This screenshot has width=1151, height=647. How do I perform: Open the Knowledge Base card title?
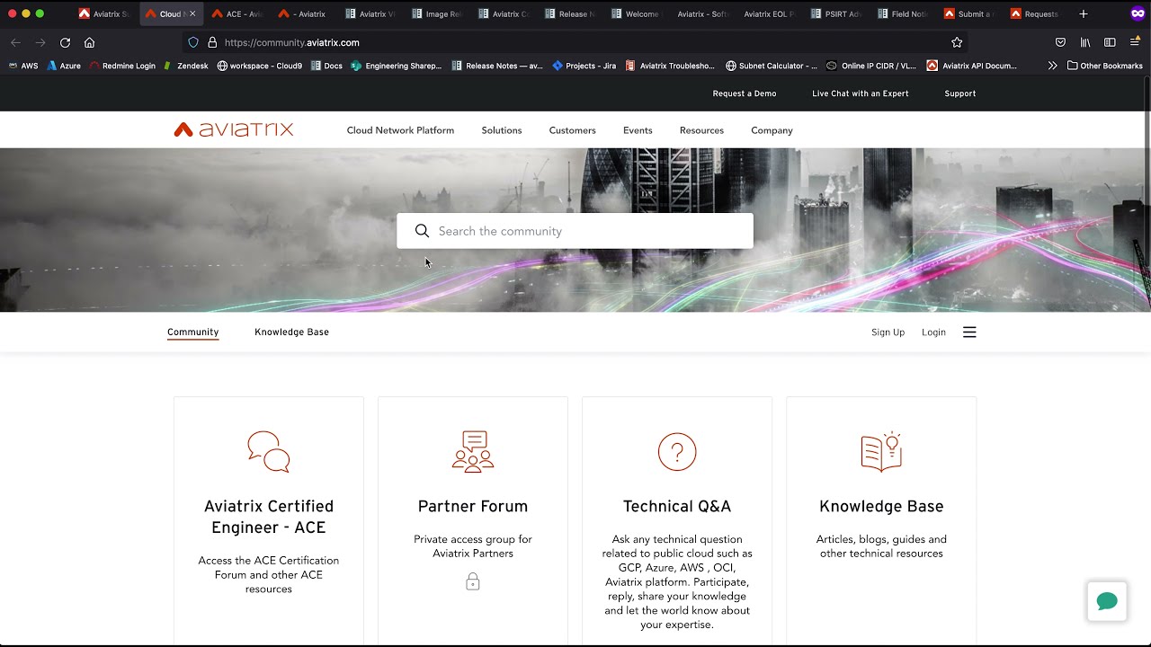tap(881, 506)
